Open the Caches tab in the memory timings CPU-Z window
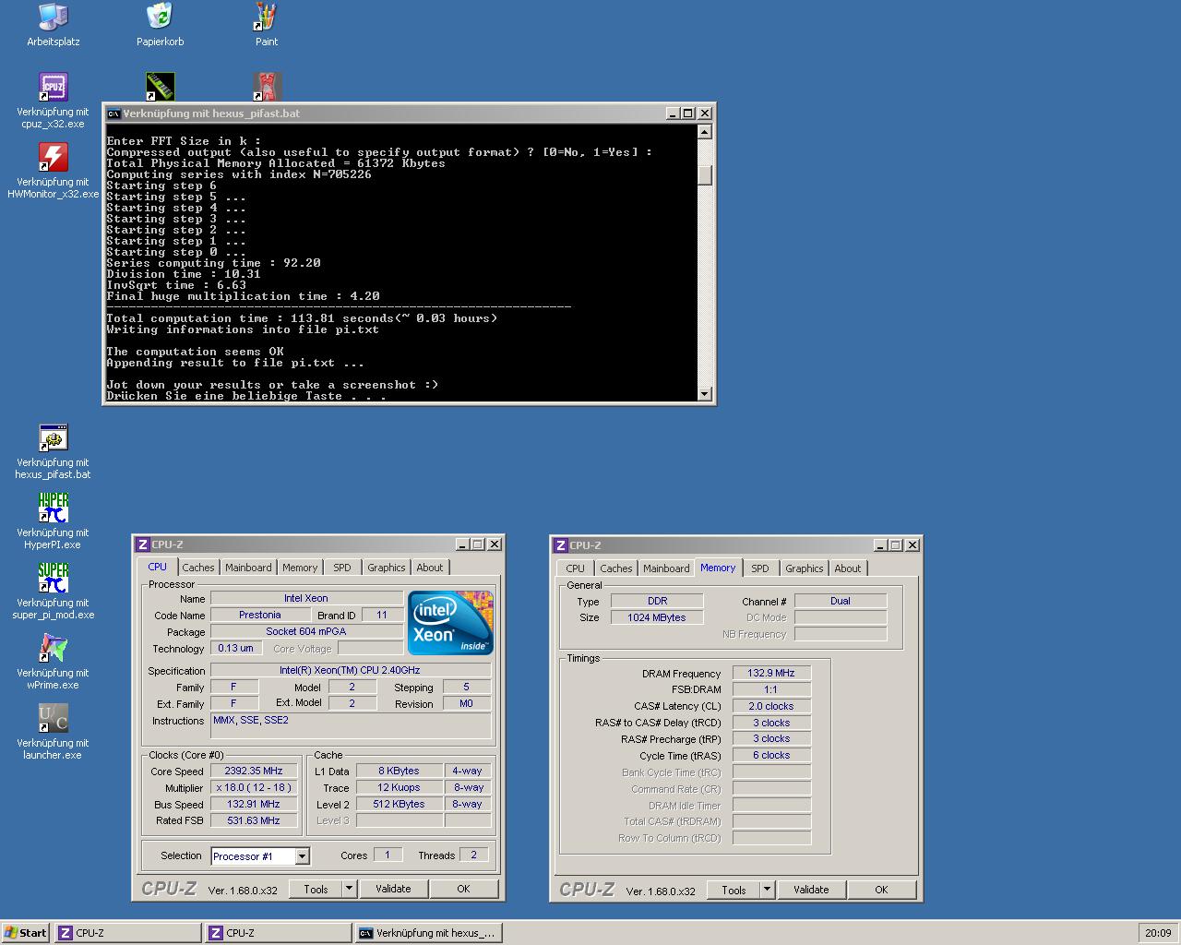 click(615, 568)
